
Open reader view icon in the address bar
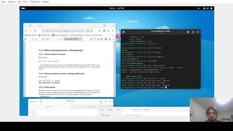(88, 31)
